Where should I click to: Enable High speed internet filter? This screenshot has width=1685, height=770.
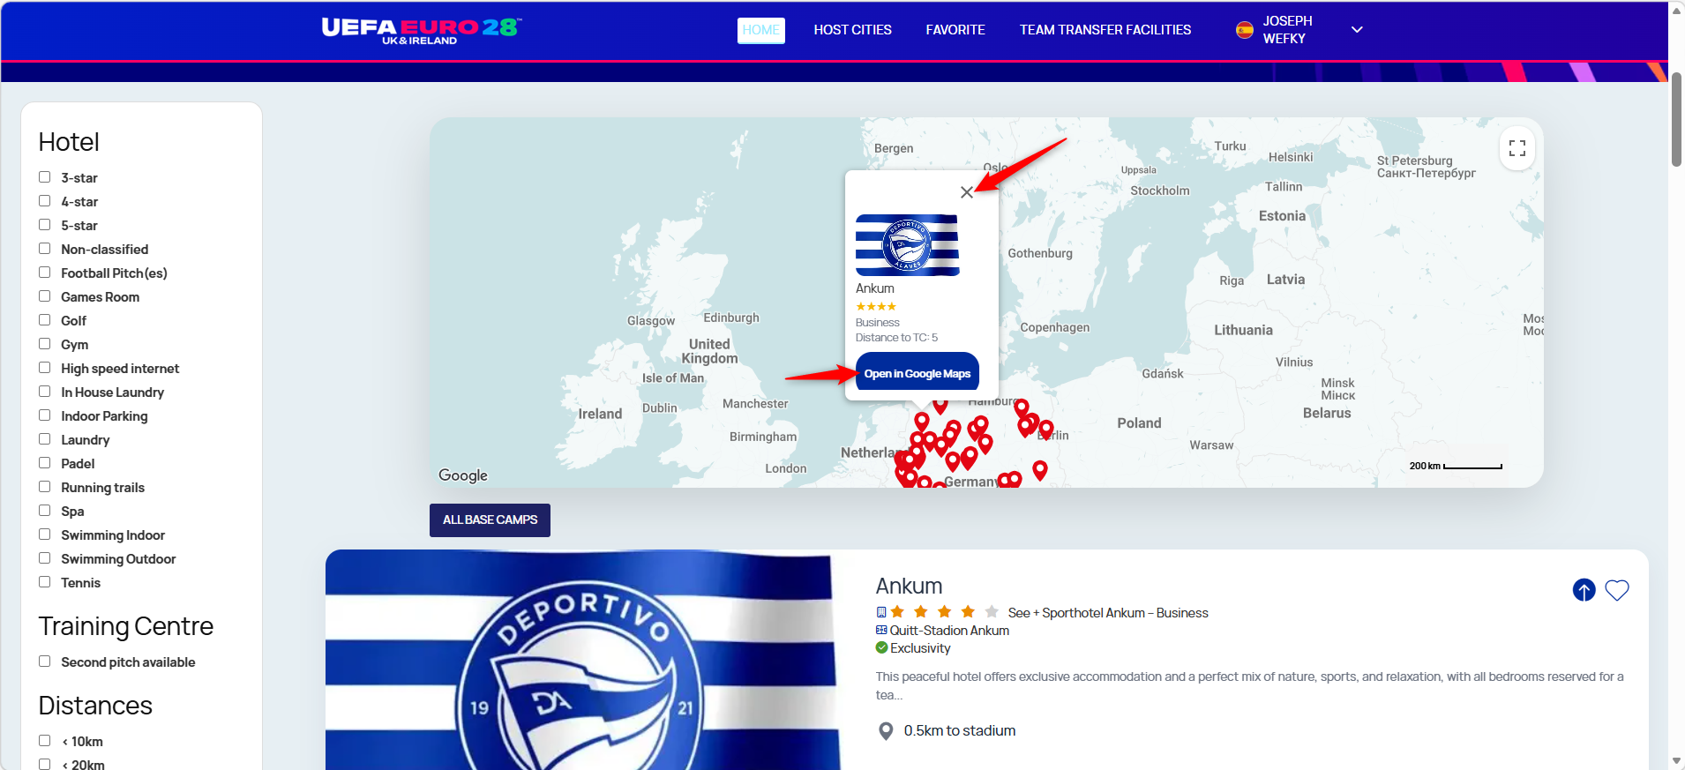[45, 368]
